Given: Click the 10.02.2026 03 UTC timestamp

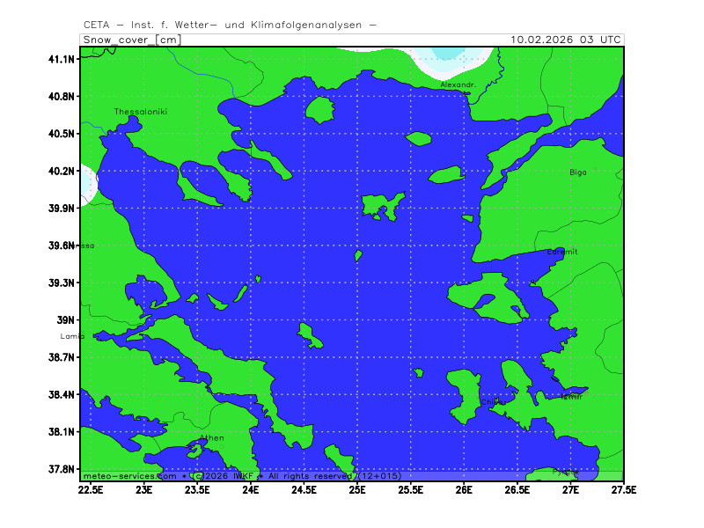Looking at the screenshot, I should [567, 40].
